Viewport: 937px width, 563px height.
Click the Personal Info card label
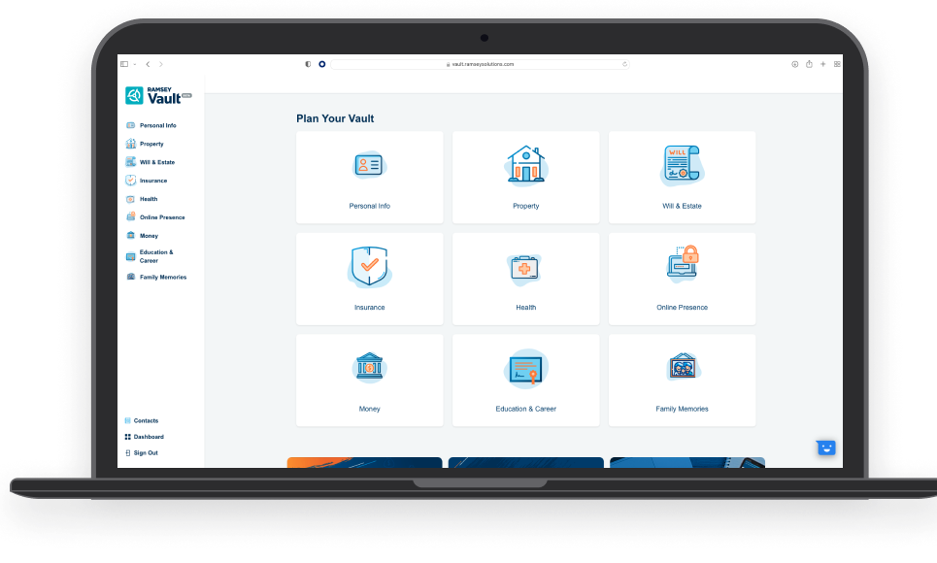(x=369, y=206)
